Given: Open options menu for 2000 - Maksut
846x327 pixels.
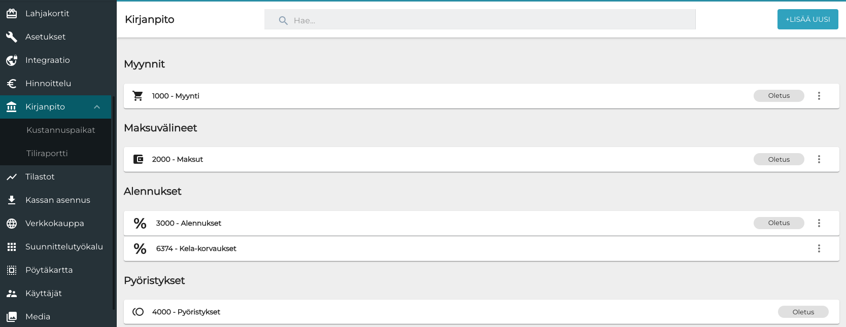Looking at the screenshot, I should [819, 159].
